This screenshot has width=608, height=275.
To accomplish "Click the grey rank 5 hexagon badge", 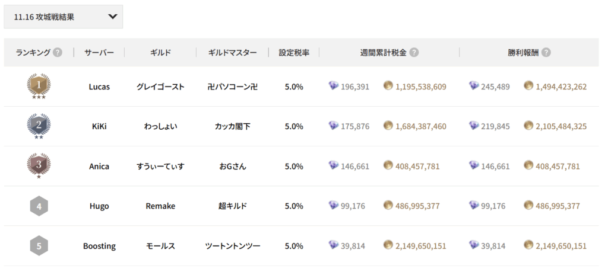I will click(x=39, y=245).
